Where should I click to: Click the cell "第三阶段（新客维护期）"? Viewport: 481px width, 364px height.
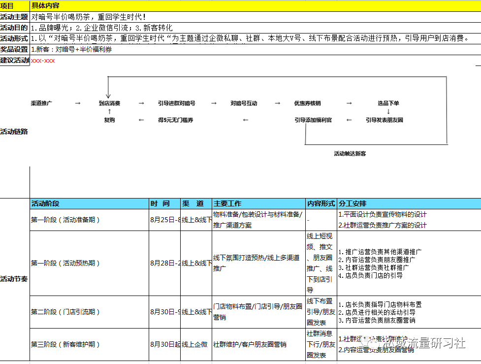pos(89,345)
